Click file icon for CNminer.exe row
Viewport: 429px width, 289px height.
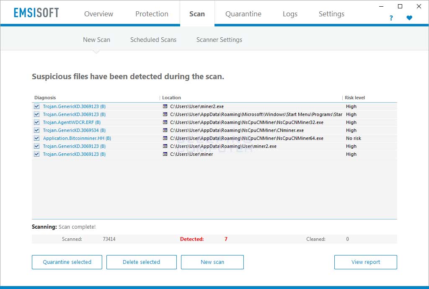click(165, 130)
